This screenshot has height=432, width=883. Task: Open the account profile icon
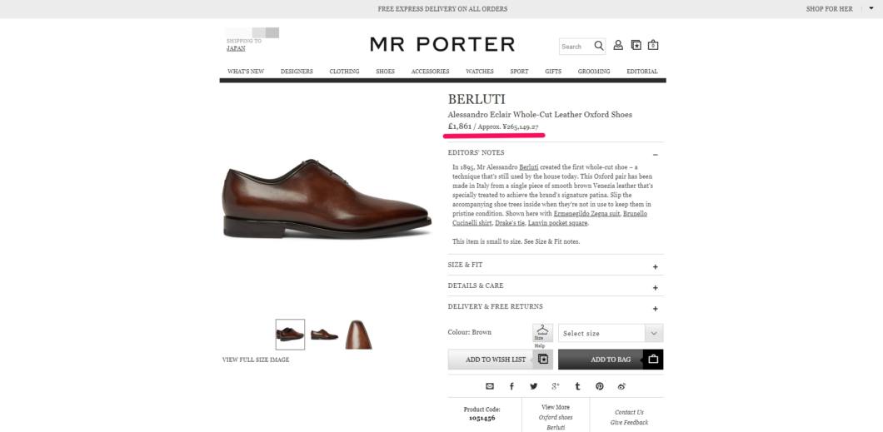click(x=618, y=45)
